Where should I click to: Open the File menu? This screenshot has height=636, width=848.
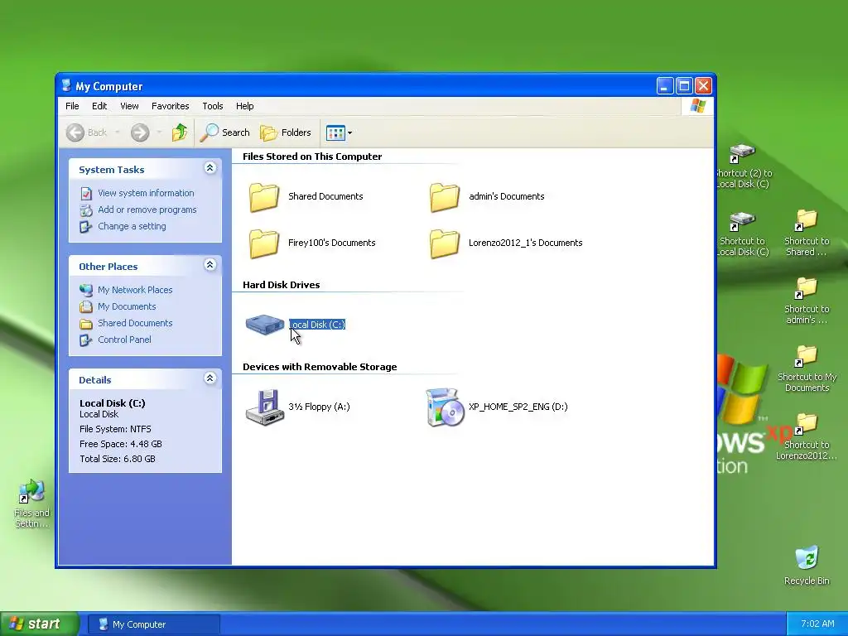(x=72, y=106)
